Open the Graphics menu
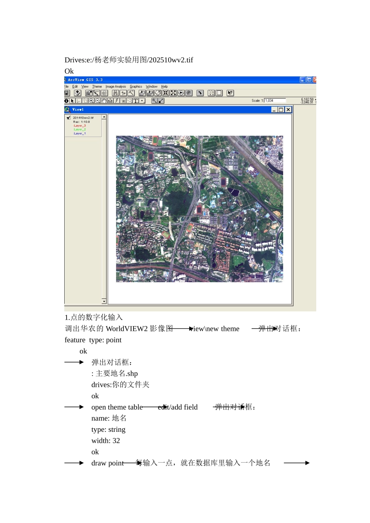Viewport: 370px width, 523px height. point(136,87)
